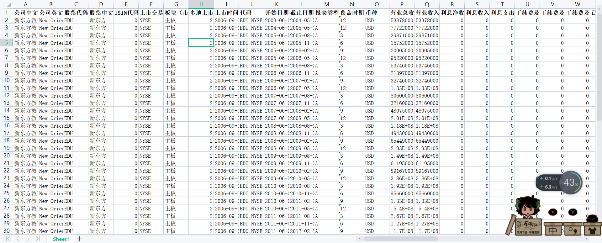Select the header cell 营业总收
This screenshot has width=602, height=243.
tap(402, 13)
